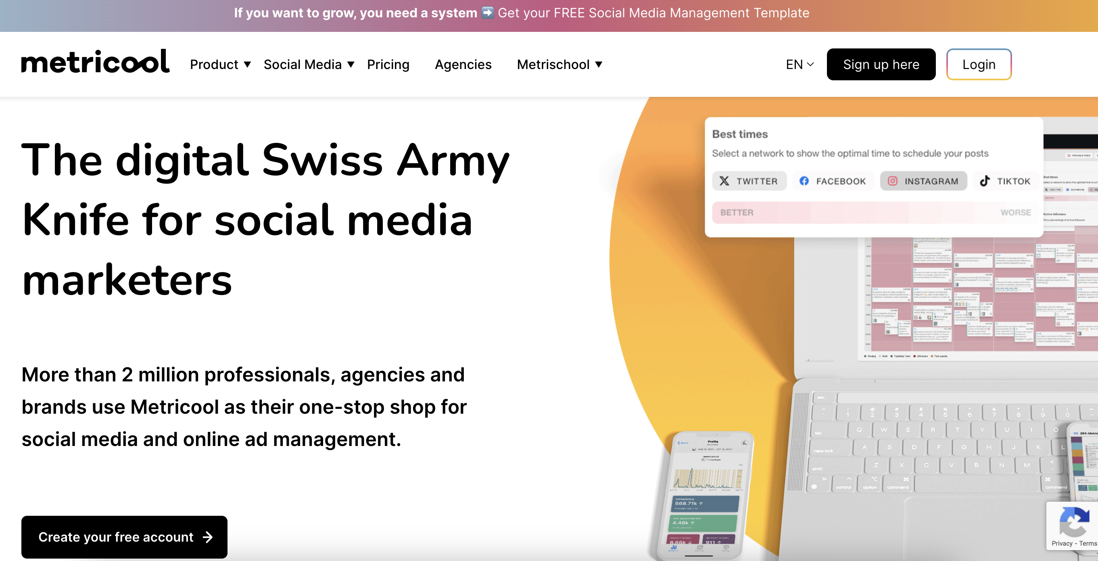Open the Pricing page
This screenshot has height=561, width=1098.
click(x=388, y=65)
